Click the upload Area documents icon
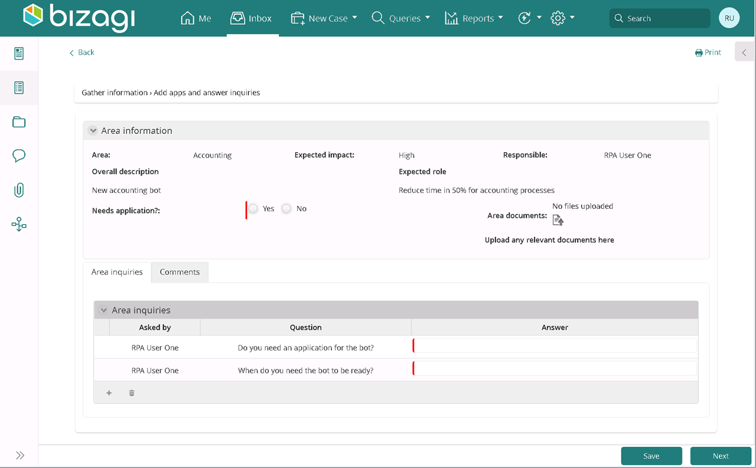This screenshot has width=756, height=468. pos(558,220)
